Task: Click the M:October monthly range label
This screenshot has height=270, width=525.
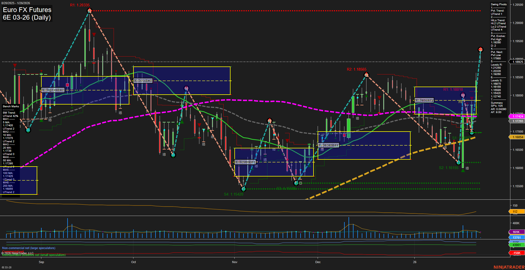Action: (x=142, y=81)
